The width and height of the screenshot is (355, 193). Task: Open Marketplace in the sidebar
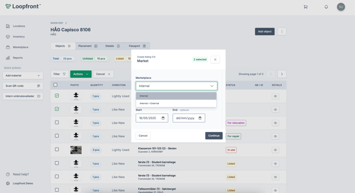click(x=20, y=47)
